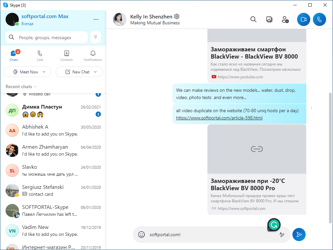Send the typed message
Screen dimensions: 333x250
coord(299,235)
